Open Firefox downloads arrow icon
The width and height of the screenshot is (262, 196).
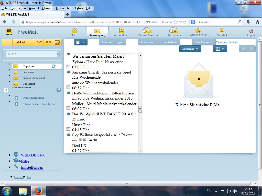point(248,22)
